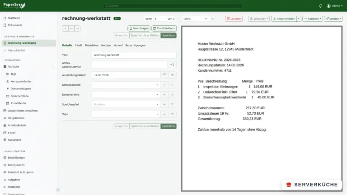Switch to the Metadaten tab
This screenshot has height=195, width=347.
[92, 45]
